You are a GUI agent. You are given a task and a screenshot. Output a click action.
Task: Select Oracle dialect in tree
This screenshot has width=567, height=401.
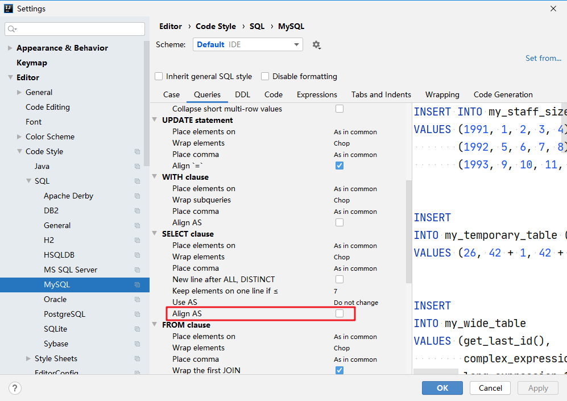55,299
